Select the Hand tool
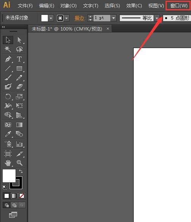The height and width of the screenshot is (222, 191). coord(8,163)
